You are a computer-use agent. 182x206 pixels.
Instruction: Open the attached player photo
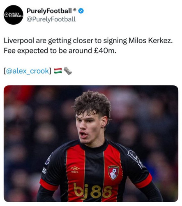[x=91, y=143]
